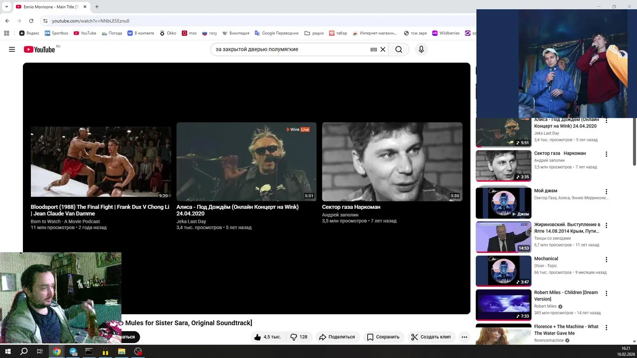Open the Born to Watch channel link

[x=65, y=221]
